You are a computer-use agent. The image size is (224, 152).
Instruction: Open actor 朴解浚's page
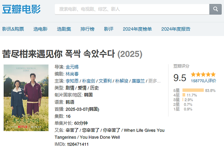point(122,81)
